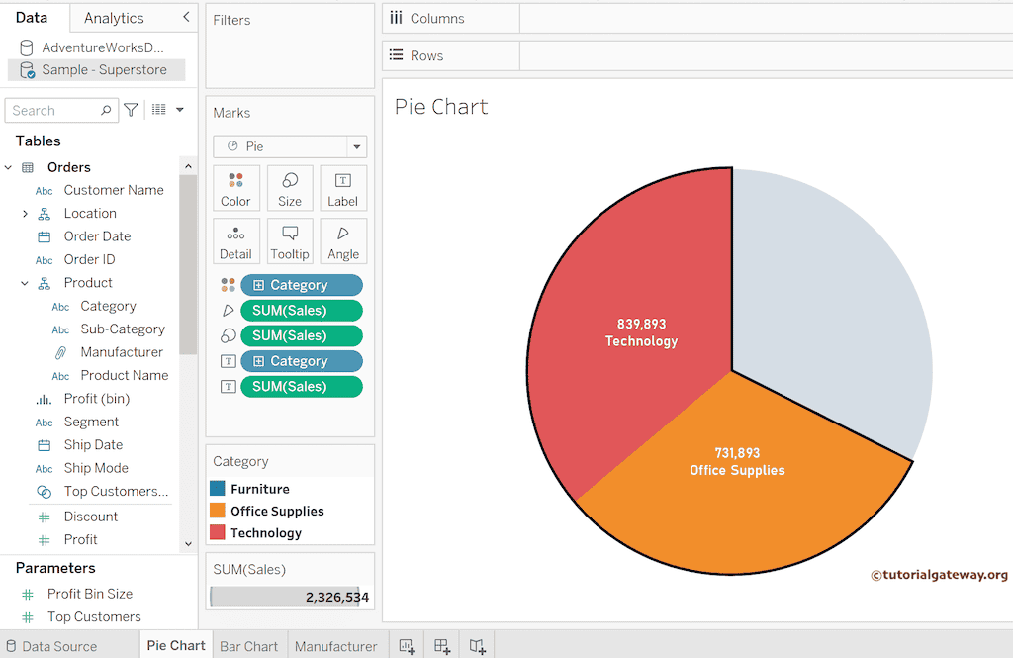
Task: Open the Color marks card
Action: [235, 188]
